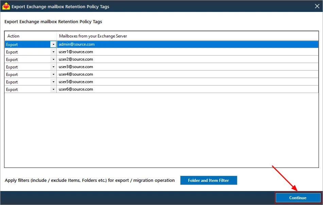Open Action dropdown for user4@source.com

53,74
